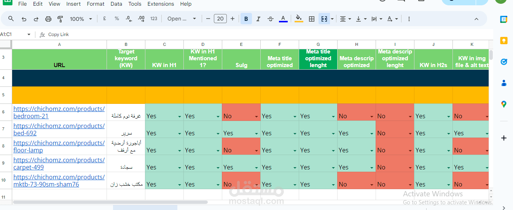
Task: Open Google Maps in side panel
Action: click(503, 104)
